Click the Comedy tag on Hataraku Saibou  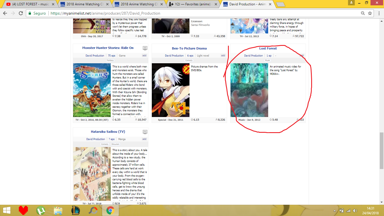click(x=105, y=144)
